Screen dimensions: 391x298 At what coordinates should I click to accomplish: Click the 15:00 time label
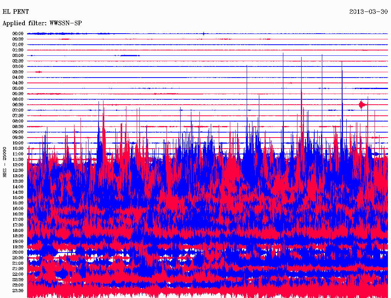[x=18, y=198]
